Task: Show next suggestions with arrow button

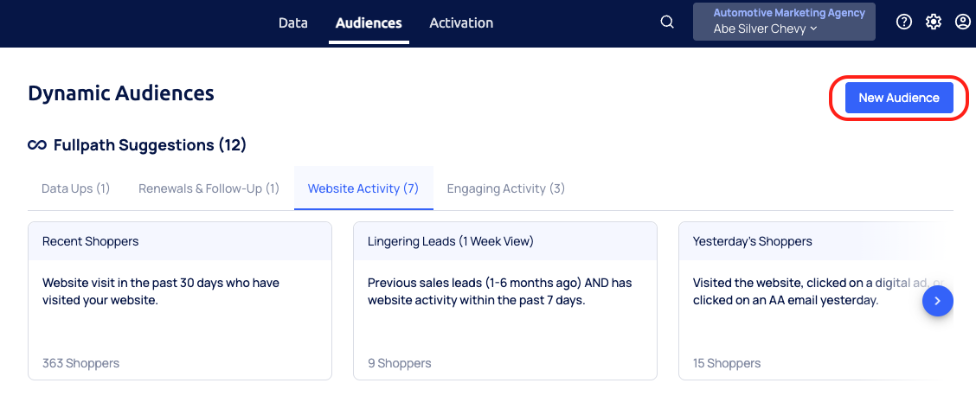Action: click(x=938, y=301)
